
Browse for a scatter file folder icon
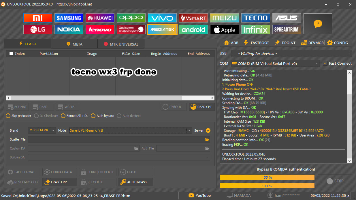pos(207,139)
